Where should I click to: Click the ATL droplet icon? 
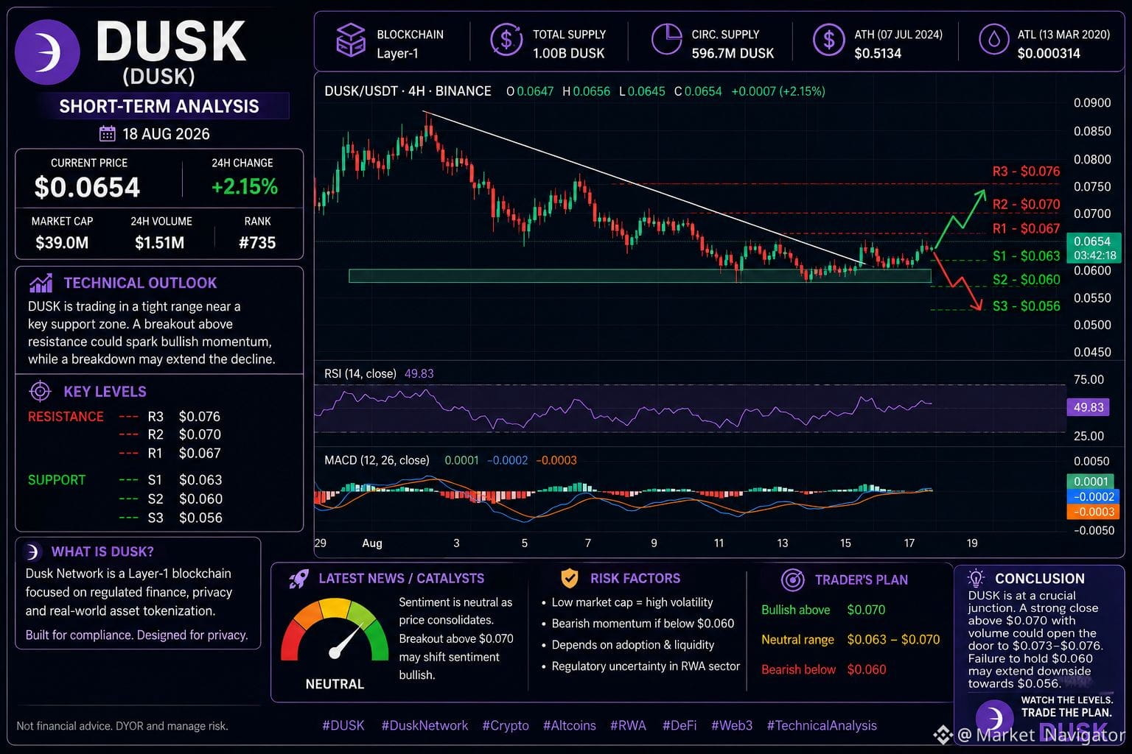[993, 40]
